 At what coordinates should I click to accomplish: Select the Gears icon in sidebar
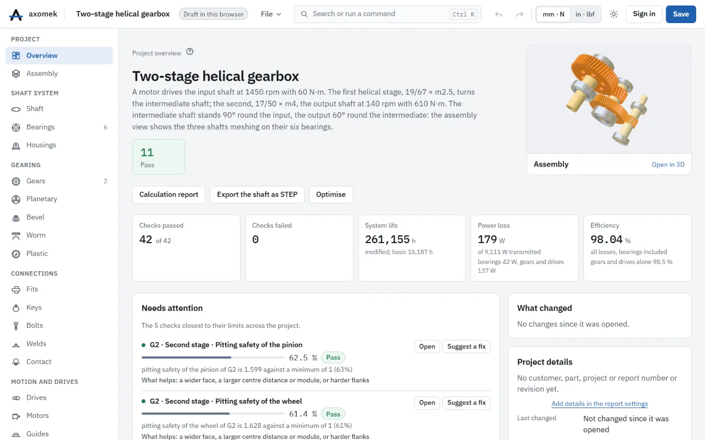pyautogui.click(x=16, y=181)
